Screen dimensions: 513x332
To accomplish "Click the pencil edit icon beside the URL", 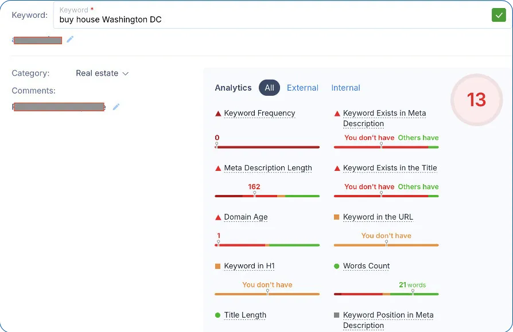I will click(71, 40).
